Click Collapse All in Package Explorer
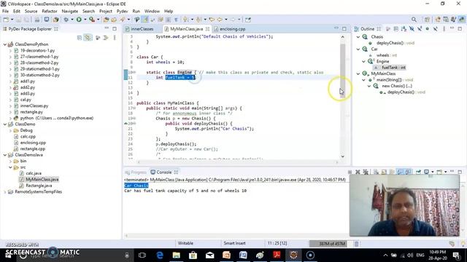This screenshot has height=262, width=467. 80,38
